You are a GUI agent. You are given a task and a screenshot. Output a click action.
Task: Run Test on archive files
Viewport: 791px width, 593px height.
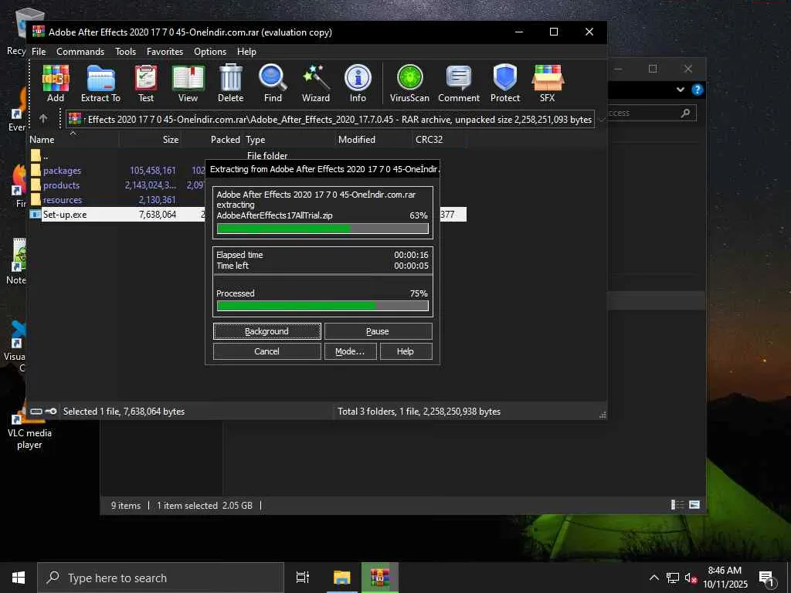(146, 83)
